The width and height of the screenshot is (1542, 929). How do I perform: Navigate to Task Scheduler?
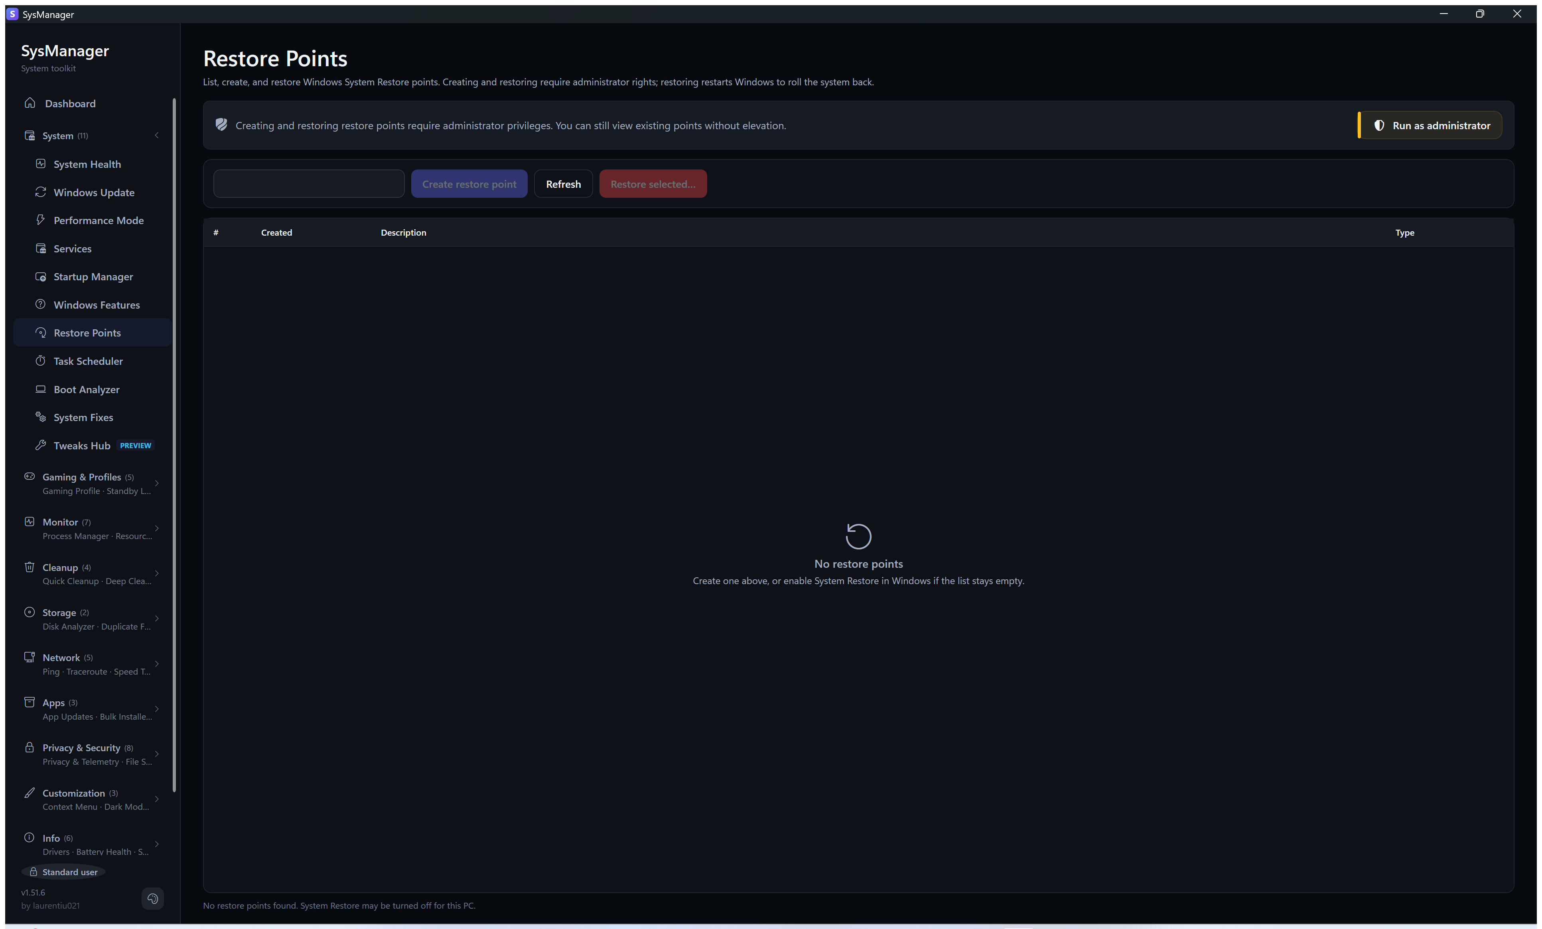[92, 361]
